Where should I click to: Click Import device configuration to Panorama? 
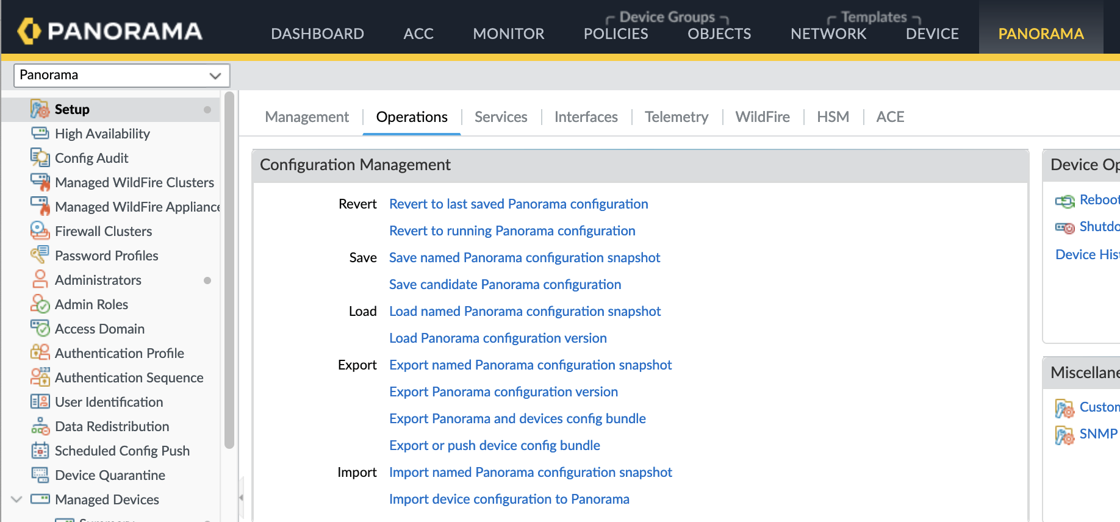pyautogui.click(x=509, y=499)
